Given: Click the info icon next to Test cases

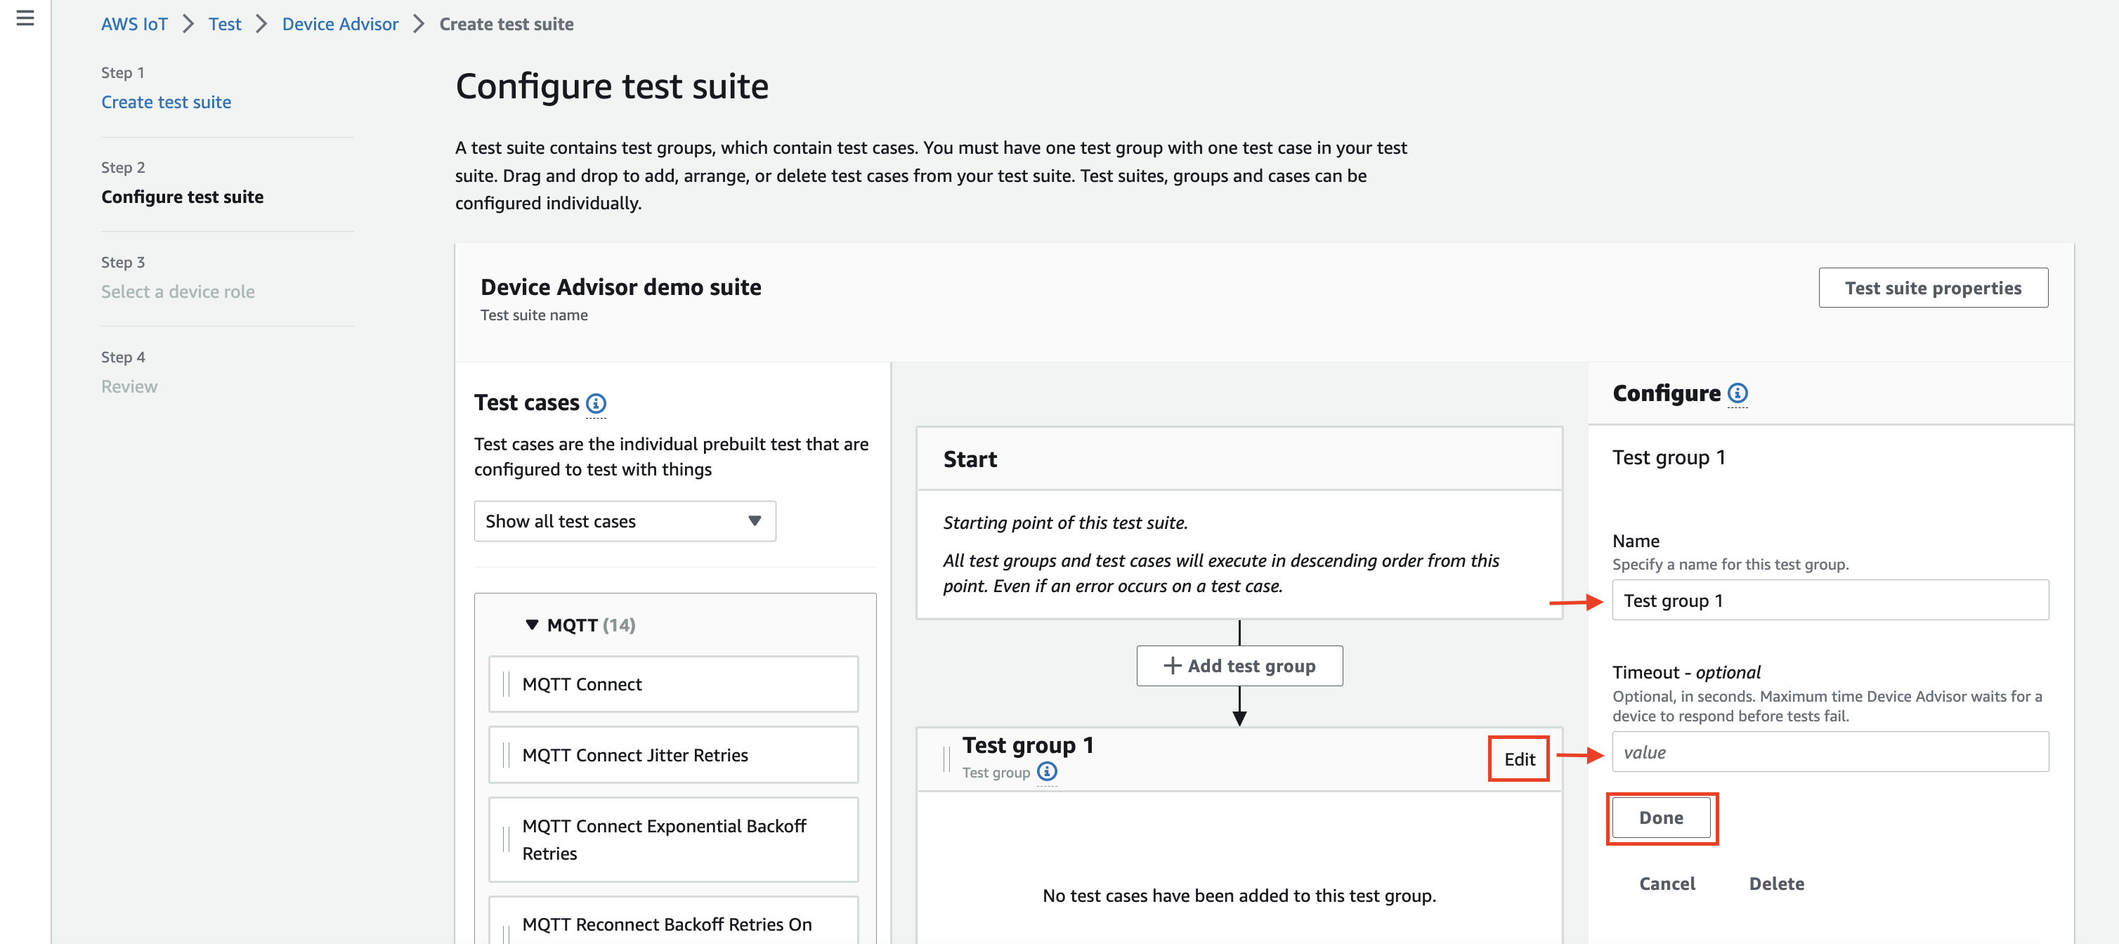Looking at the screenshot, I should (597, 402).
